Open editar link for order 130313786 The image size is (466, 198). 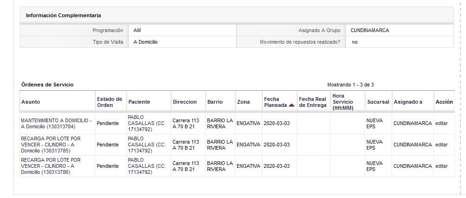441,166
